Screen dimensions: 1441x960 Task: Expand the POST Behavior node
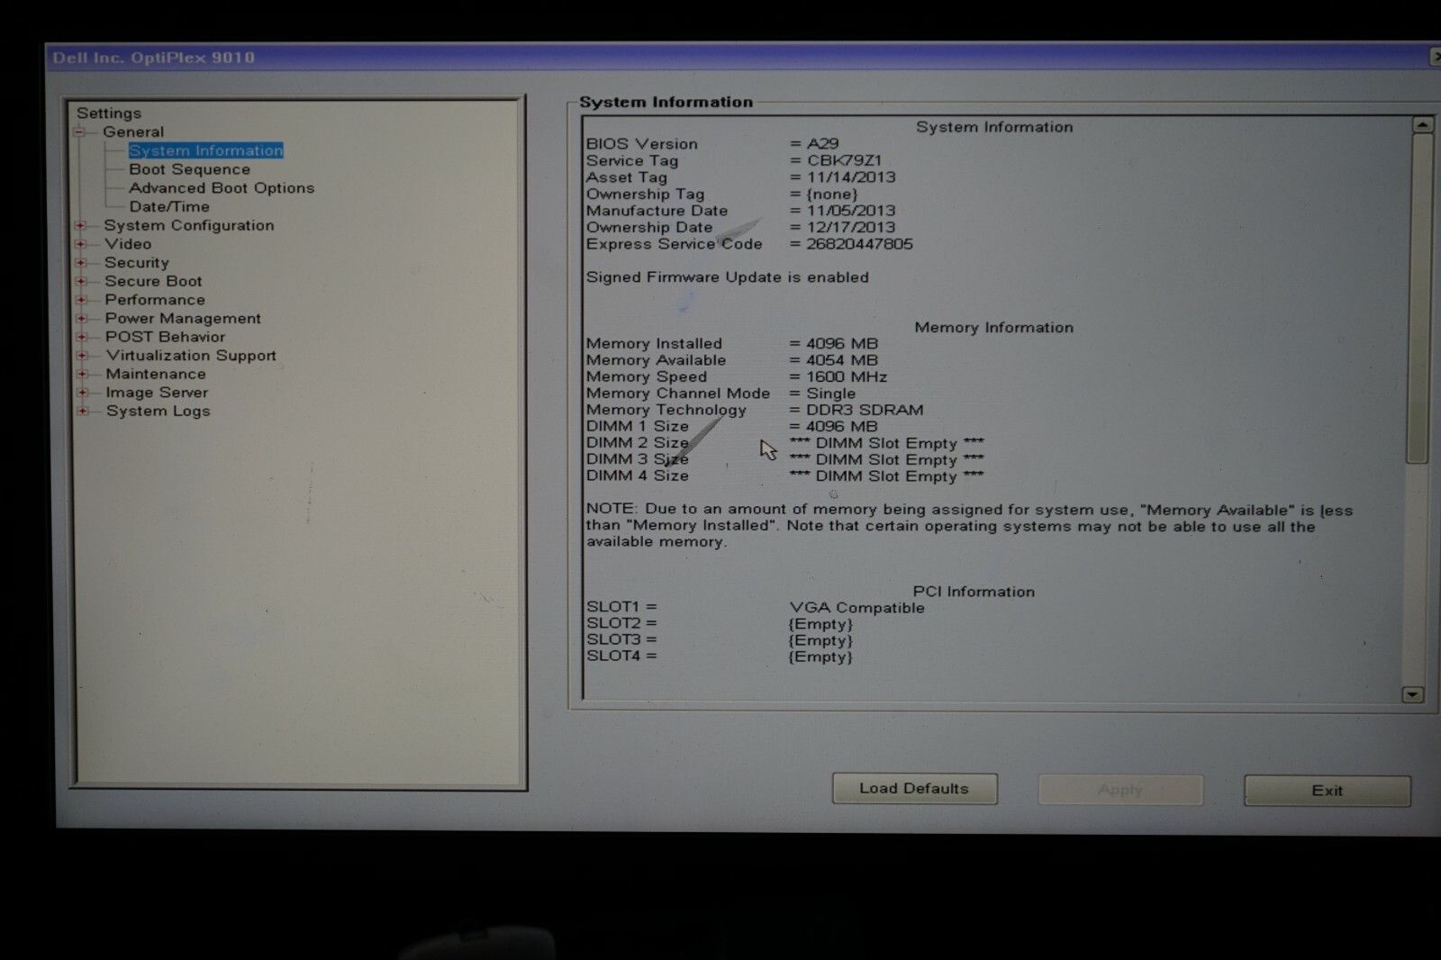(x=82, y=337)
